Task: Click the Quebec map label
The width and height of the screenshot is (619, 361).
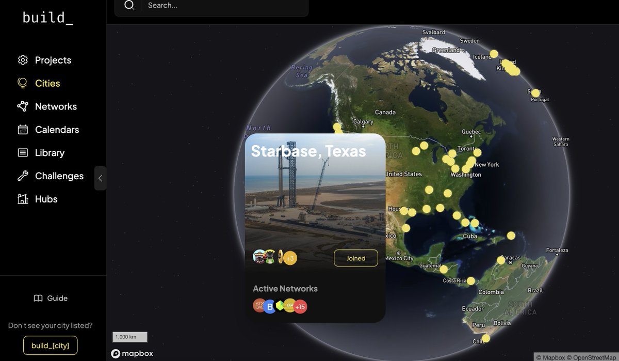Action: 471,132
